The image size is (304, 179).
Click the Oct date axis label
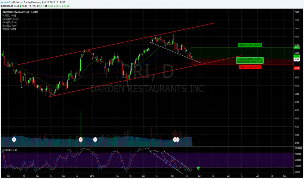coord(8,176)
